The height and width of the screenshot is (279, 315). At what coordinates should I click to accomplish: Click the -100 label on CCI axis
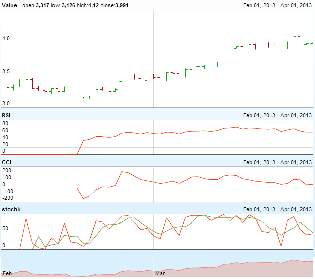click(x=8, y=191)
